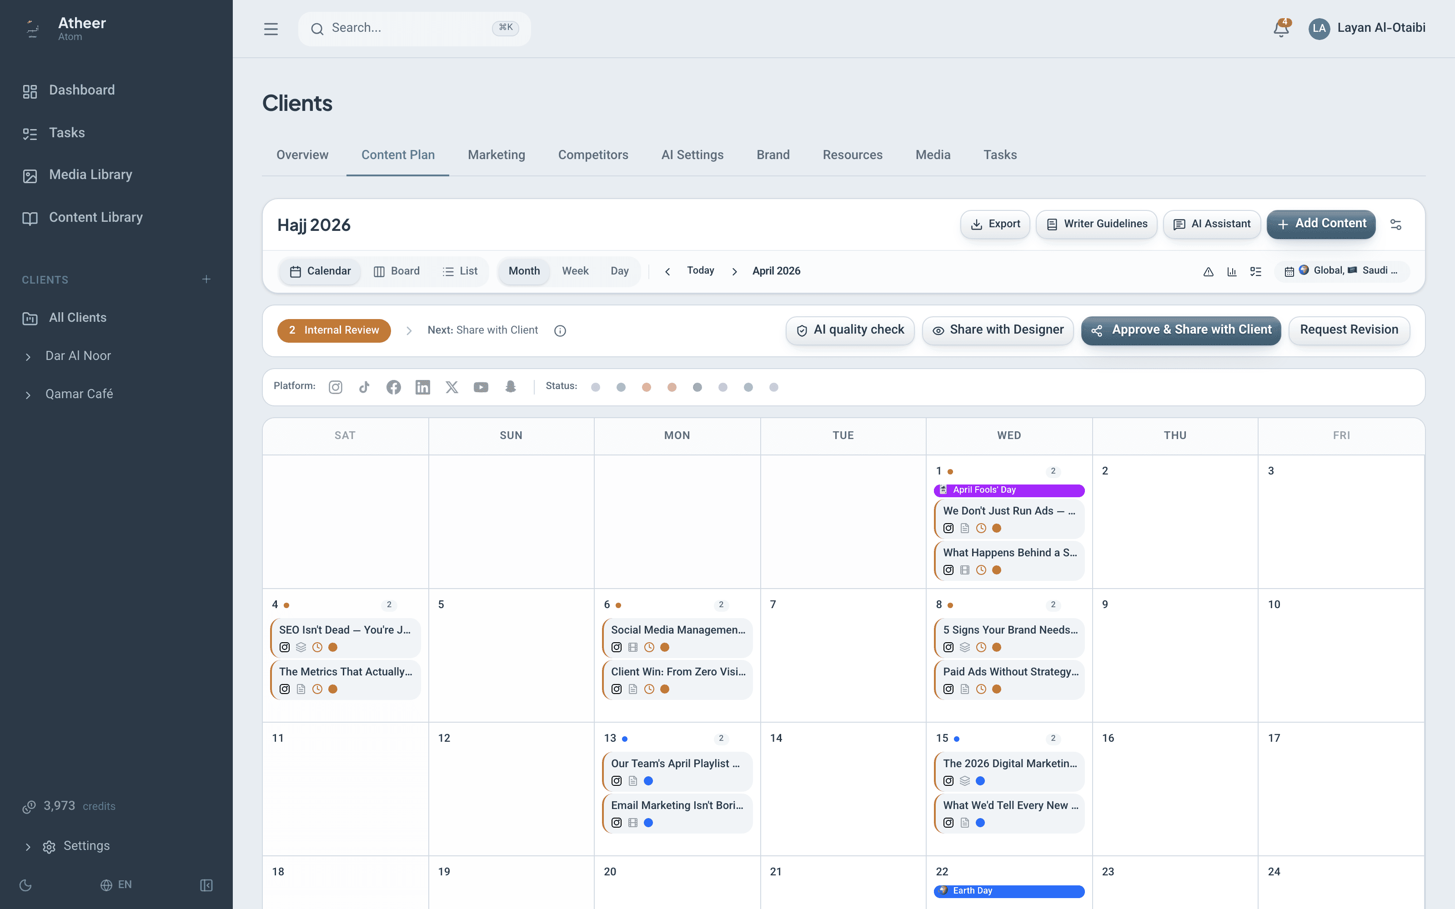
Task: Select Day calendar range
Action: coord(619,271)
